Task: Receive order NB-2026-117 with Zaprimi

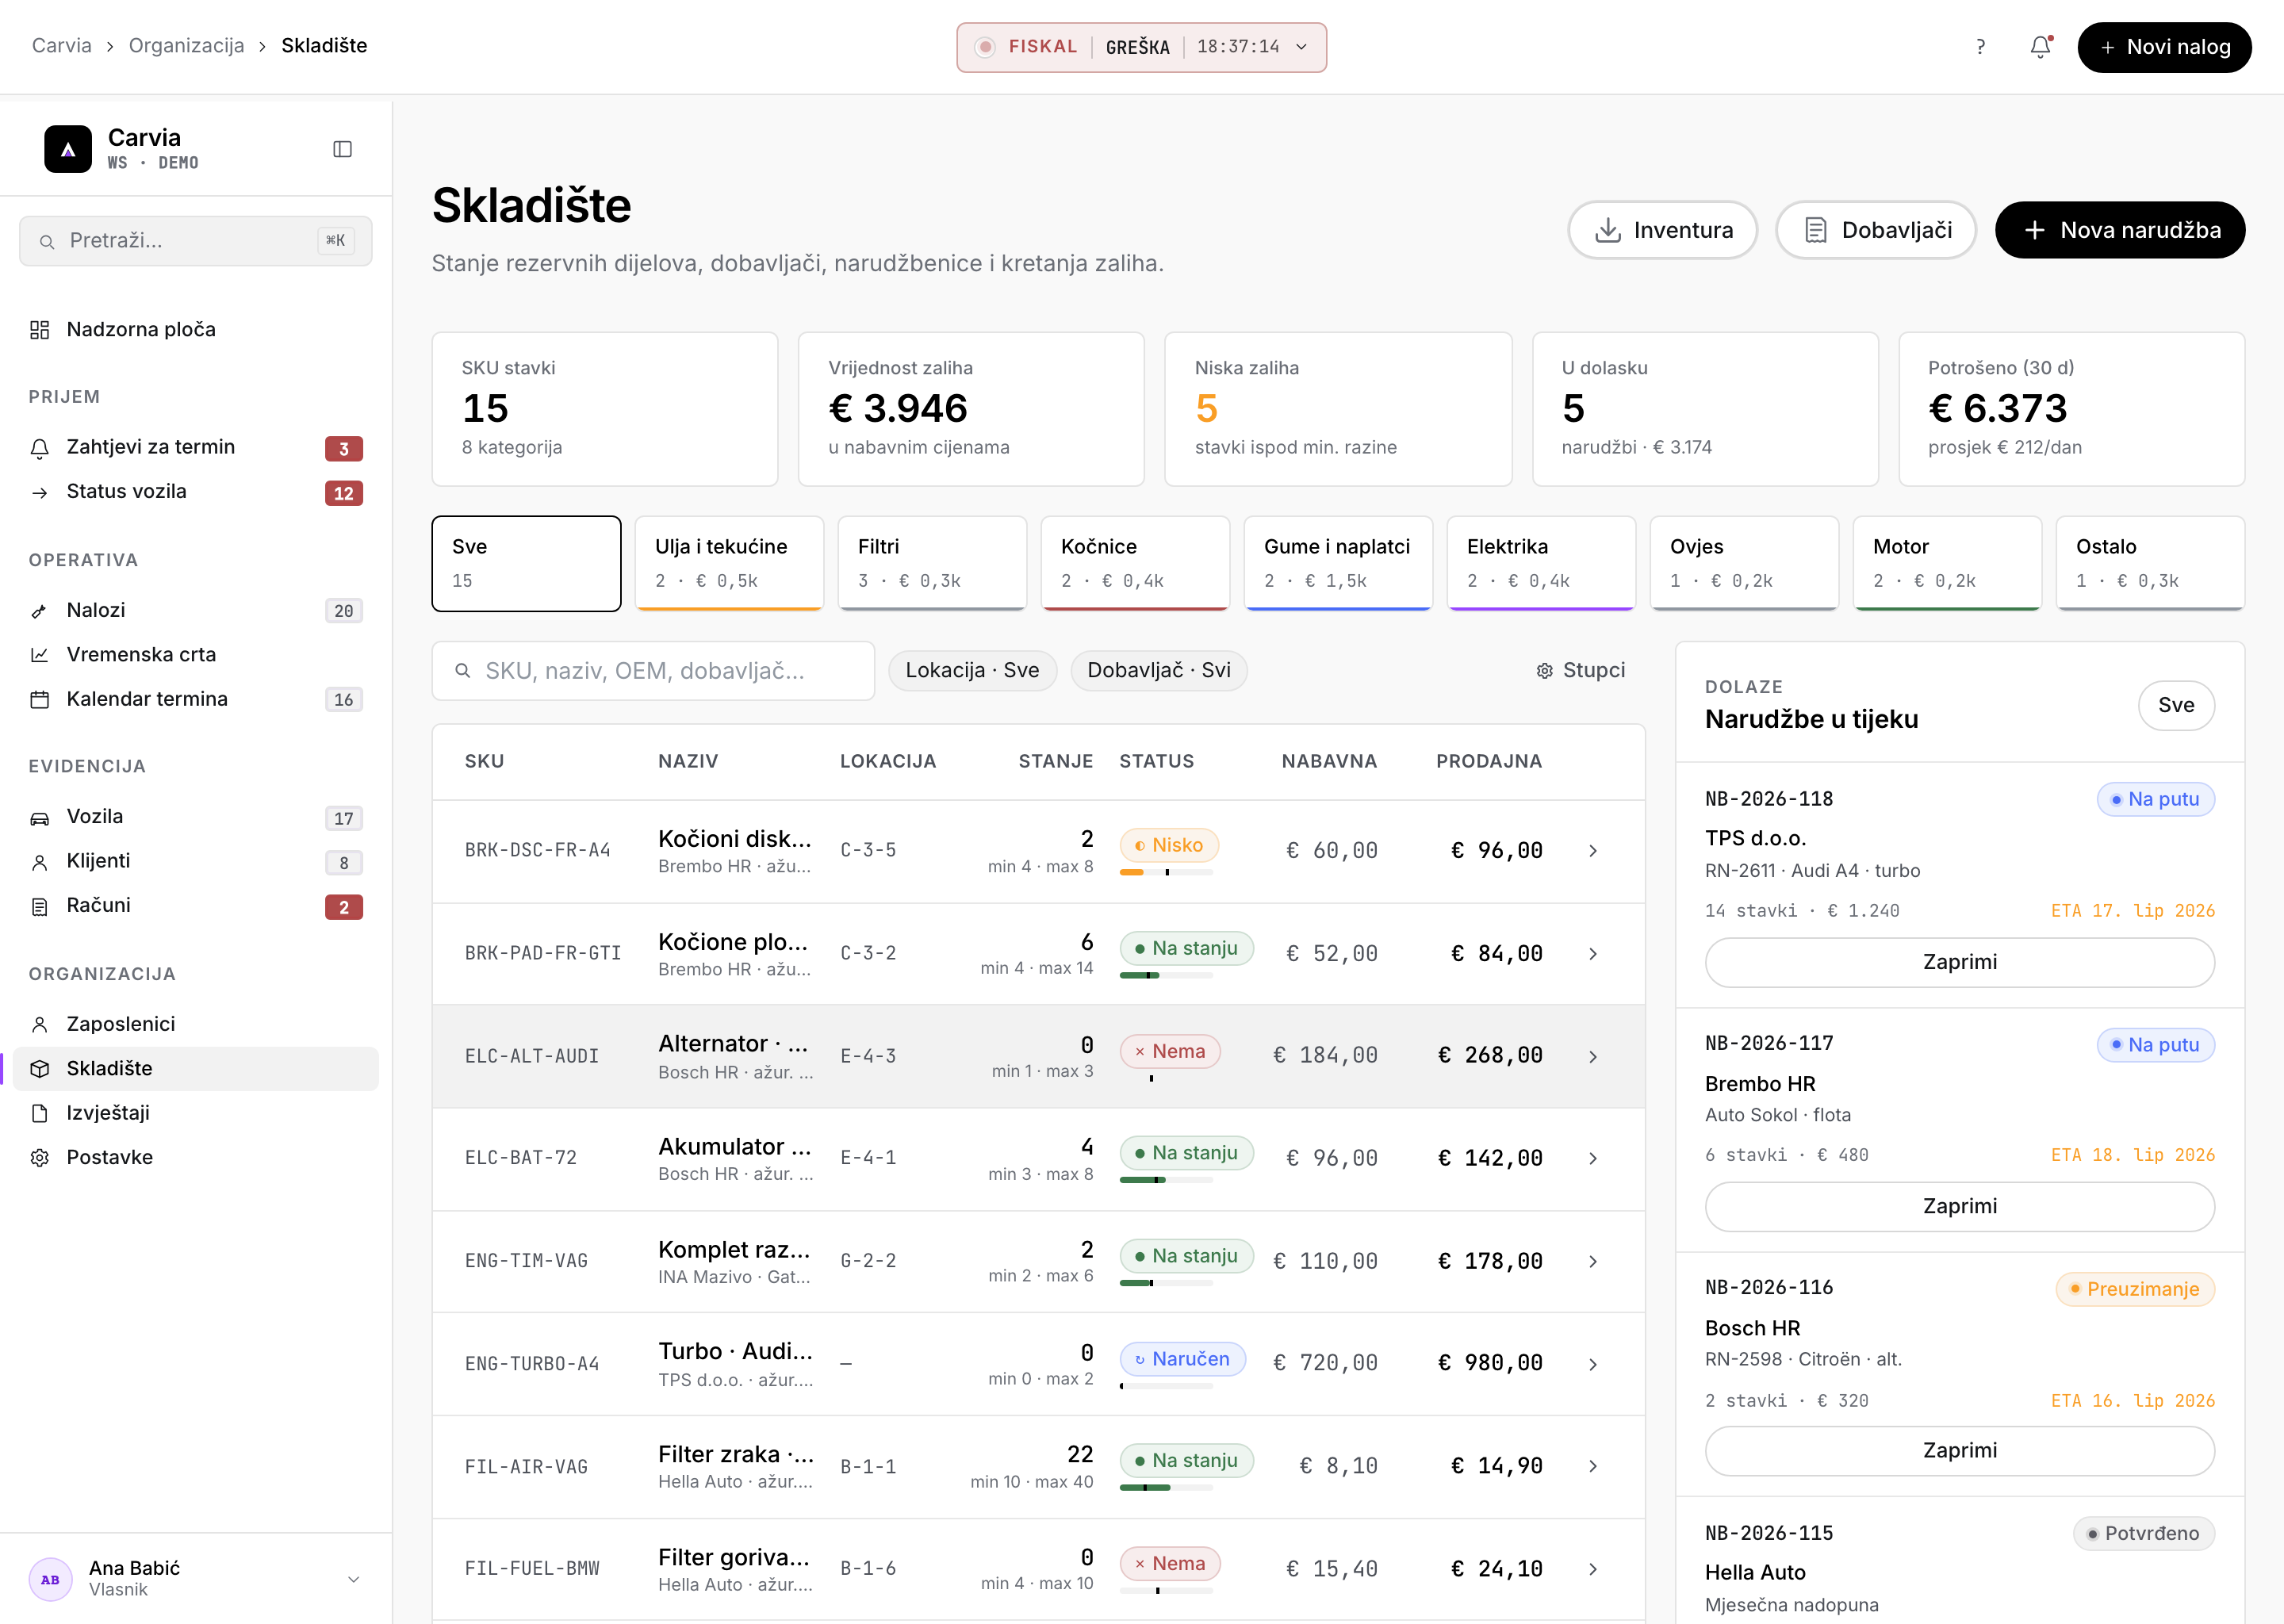Action: pos(1959,1207)
